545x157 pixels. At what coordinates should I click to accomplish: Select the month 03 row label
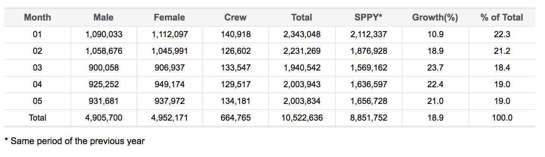37,68
